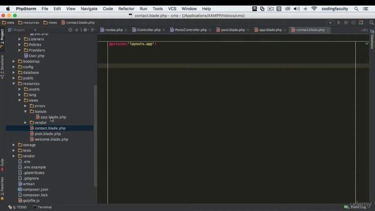Viewport: 375px width, 211px height.
Task: Select .gitignore file
Action: coord(29,178)
